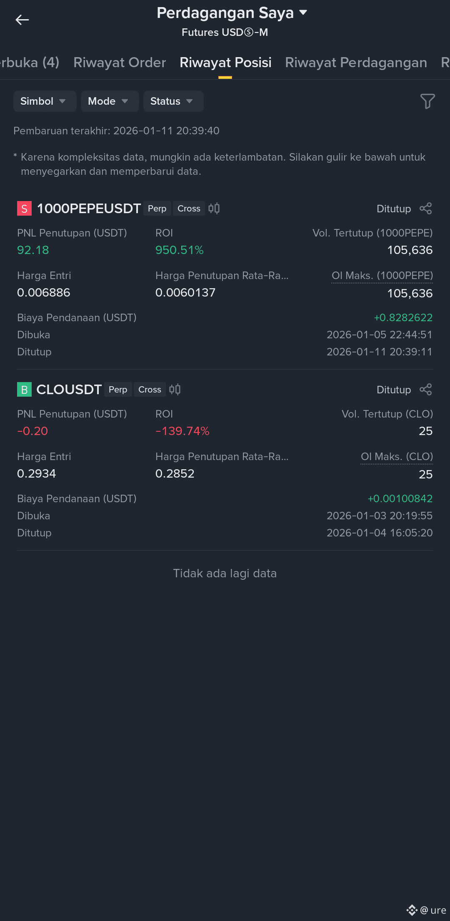Image resolution: width=450 pixels, height=921 pixels.
Task: Share the 1000PEPEUSDT position
Action: click(x=425, y=209)
